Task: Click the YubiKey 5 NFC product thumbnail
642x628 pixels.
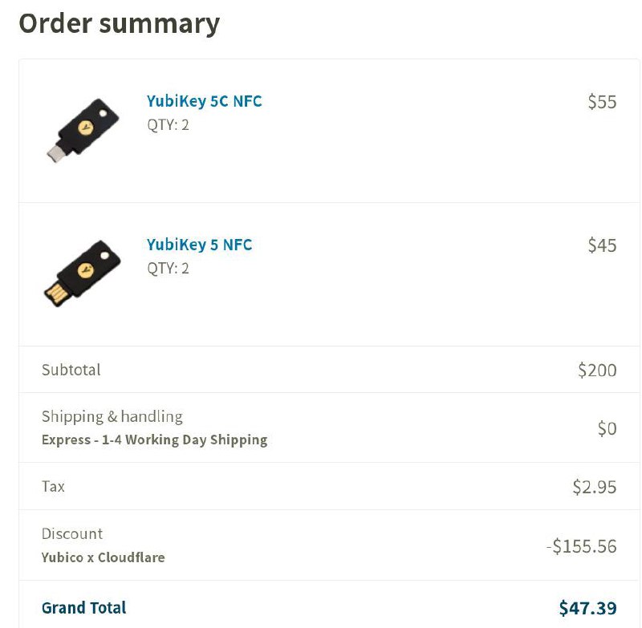Action: pyautogui.click(x=82, y=273)
